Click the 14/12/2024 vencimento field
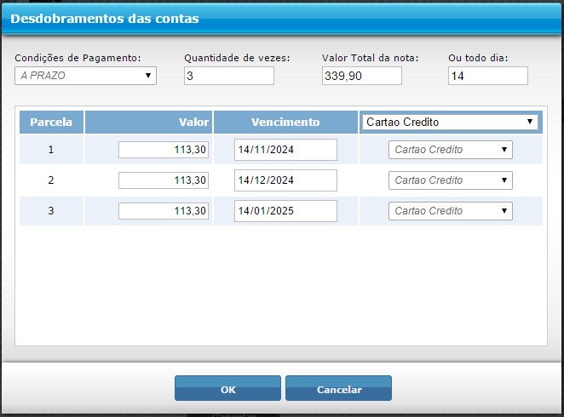The height and width of the screenshot is (417, 564). click(x=285, y=180)
